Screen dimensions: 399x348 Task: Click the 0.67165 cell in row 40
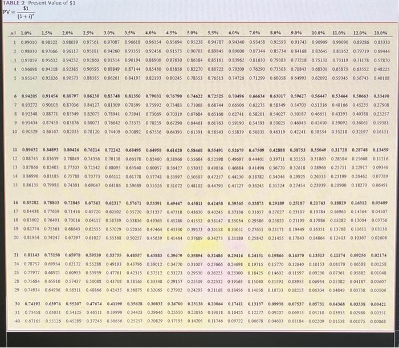coord(32,321)
